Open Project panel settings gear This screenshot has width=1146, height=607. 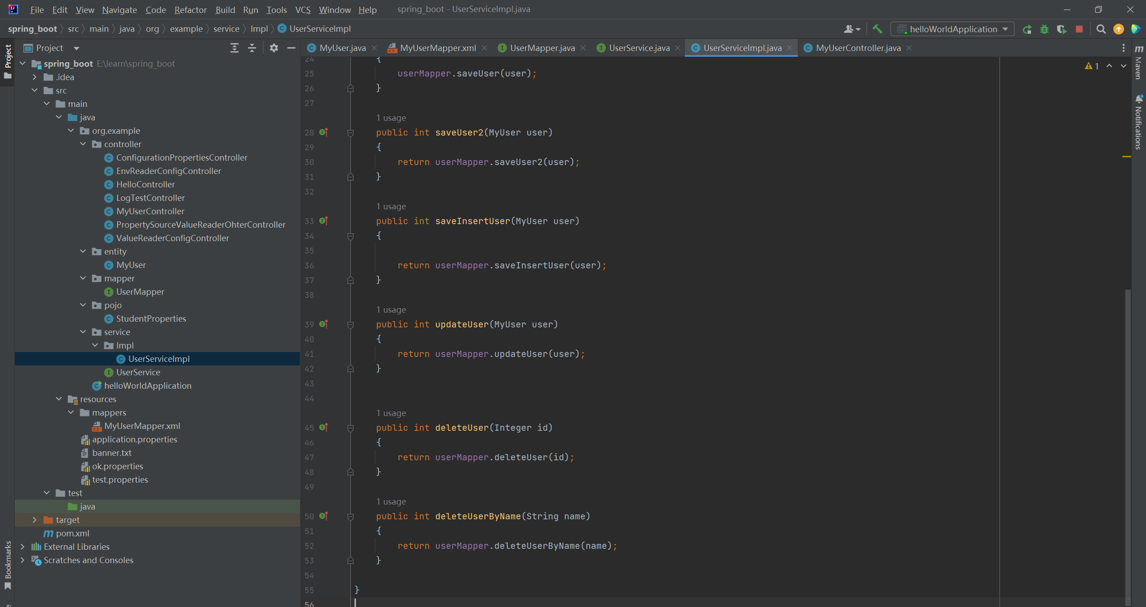click(274, 48)
